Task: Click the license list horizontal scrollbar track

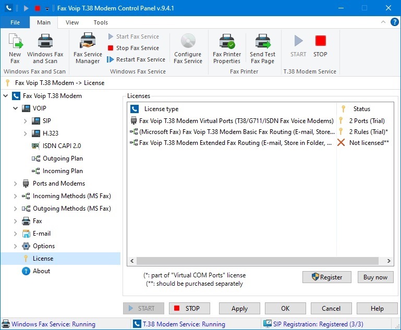Action: coord(258,261)
